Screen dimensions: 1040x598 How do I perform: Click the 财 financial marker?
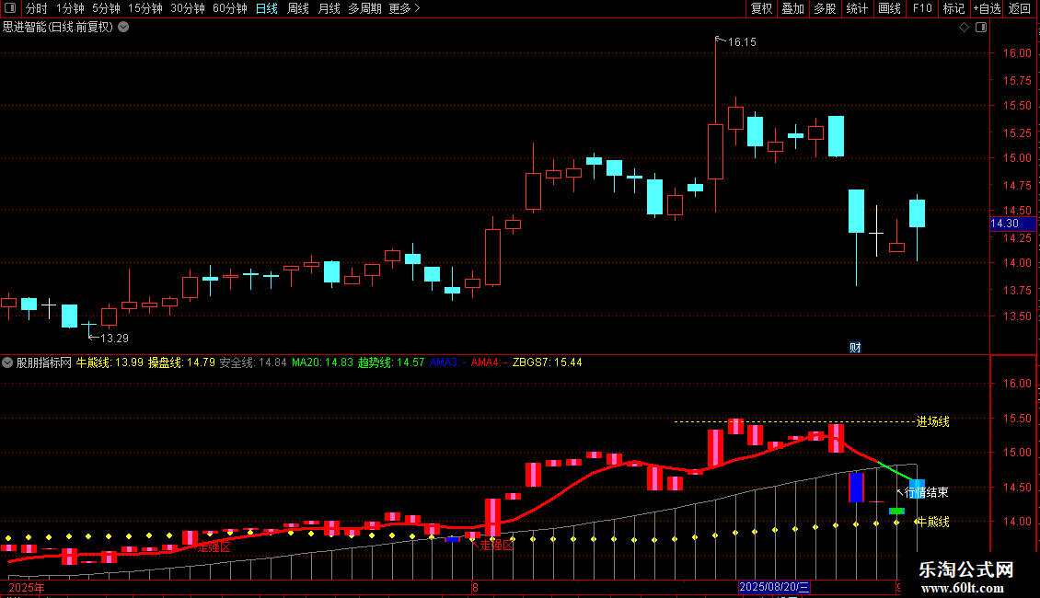[x=855, y=348]
